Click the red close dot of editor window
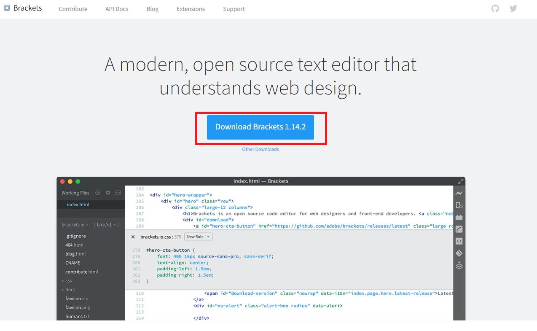Screen dimensions: 537x331 (x=62, y=181)
